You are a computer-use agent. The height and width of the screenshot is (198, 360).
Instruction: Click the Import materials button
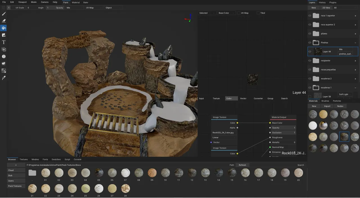coord(327,106)
